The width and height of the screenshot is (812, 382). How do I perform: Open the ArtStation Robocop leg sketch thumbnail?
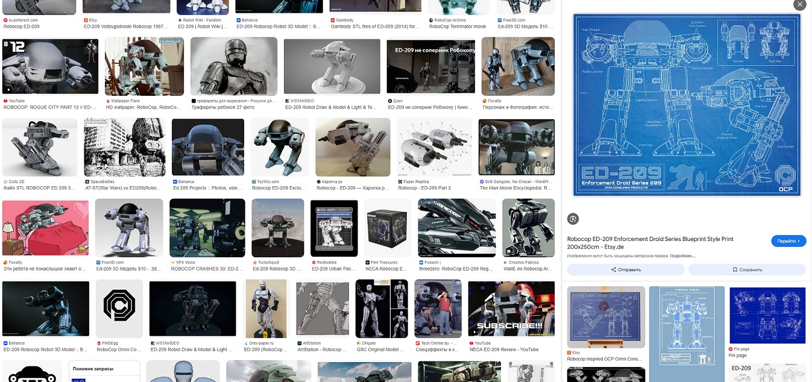coord(323,309)
